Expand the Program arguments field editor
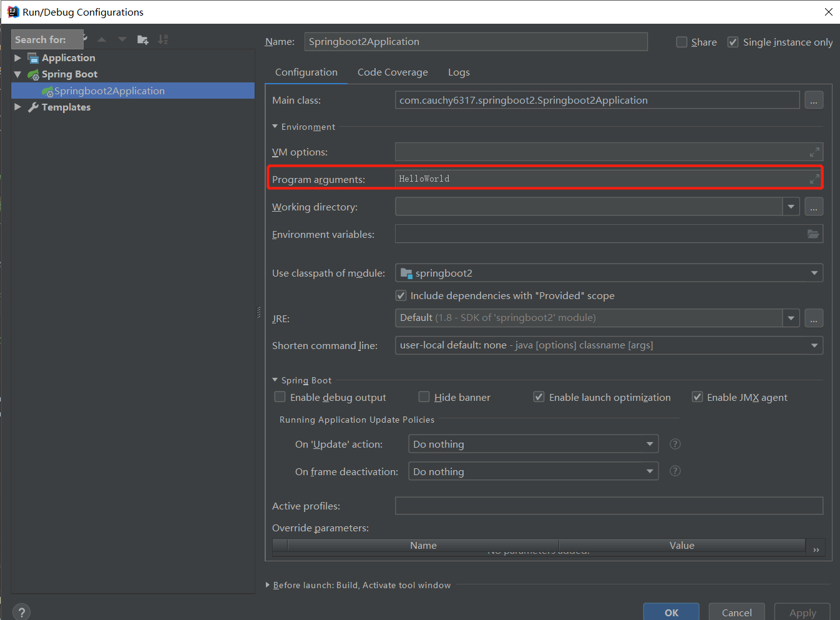The height and width of the screenshot is (620, 840). pos(814,179)
